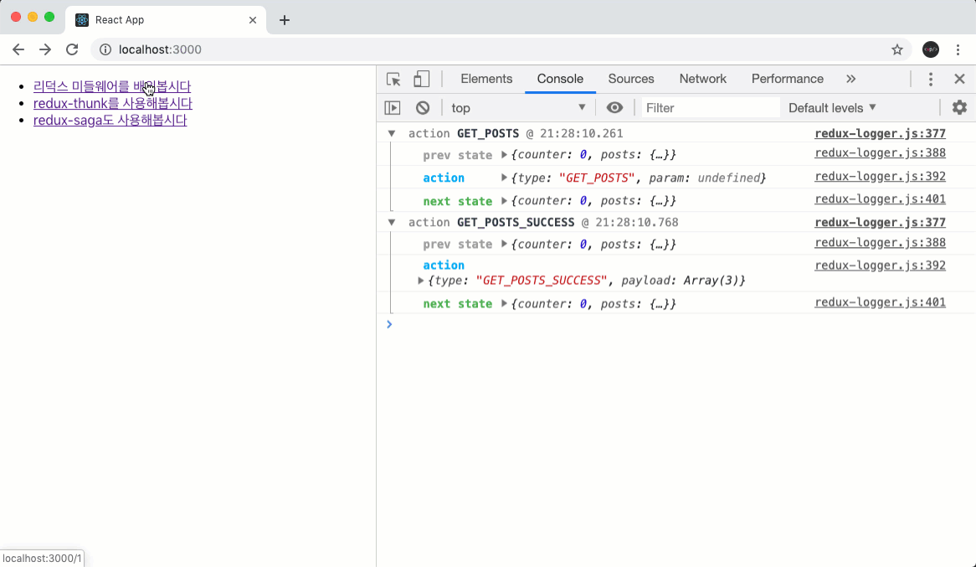The height and width of the screenshot is (567, 976).
Task: Open DevTools customize and control menu
Action: (x=931, y=79)
